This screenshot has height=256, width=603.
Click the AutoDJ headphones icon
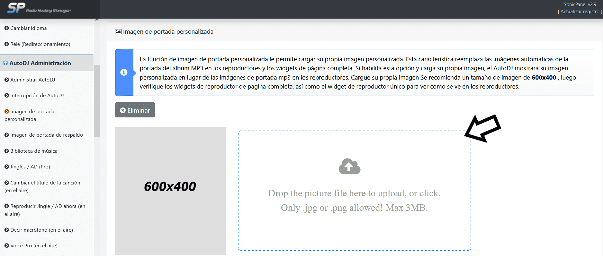point(5,63)
